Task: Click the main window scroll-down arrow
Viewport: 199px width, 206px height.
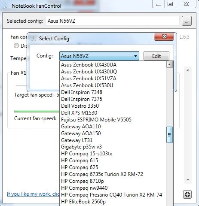Action: (x=188, y=180)
